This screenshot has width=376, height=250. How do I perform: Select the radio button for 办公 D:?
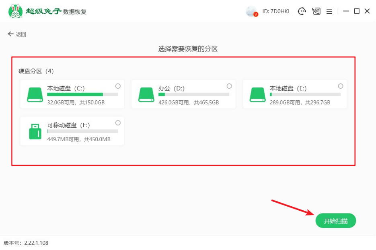click(x=229, y=86)
